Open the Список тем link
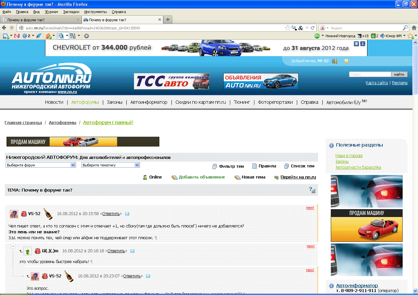The width and height of the screenshot is (418, 295). [303, 166]
